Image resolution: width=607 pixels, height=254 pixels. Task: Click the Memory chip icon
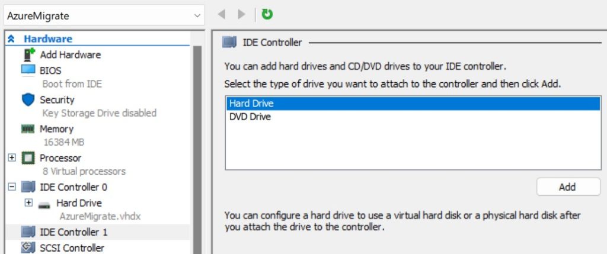tap(28, 128)
